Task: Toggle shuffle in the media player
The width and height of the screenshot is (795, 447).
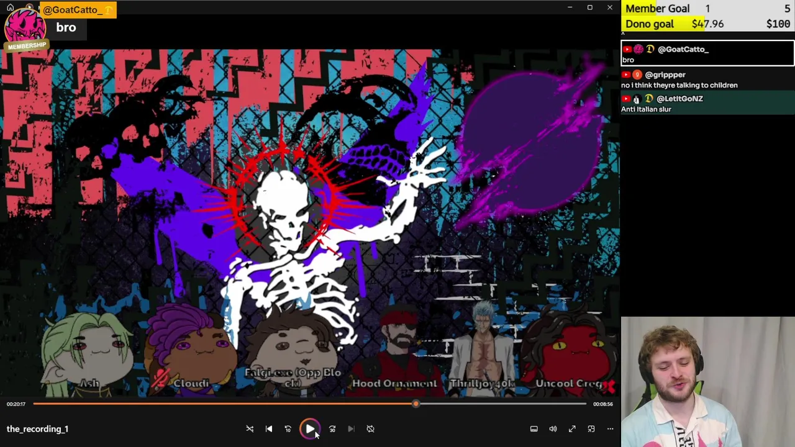Action: coord(250,429)
